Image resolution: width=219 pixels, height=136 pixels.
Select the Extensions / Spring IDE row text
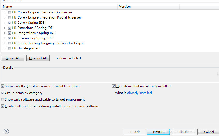pos(35,28)
